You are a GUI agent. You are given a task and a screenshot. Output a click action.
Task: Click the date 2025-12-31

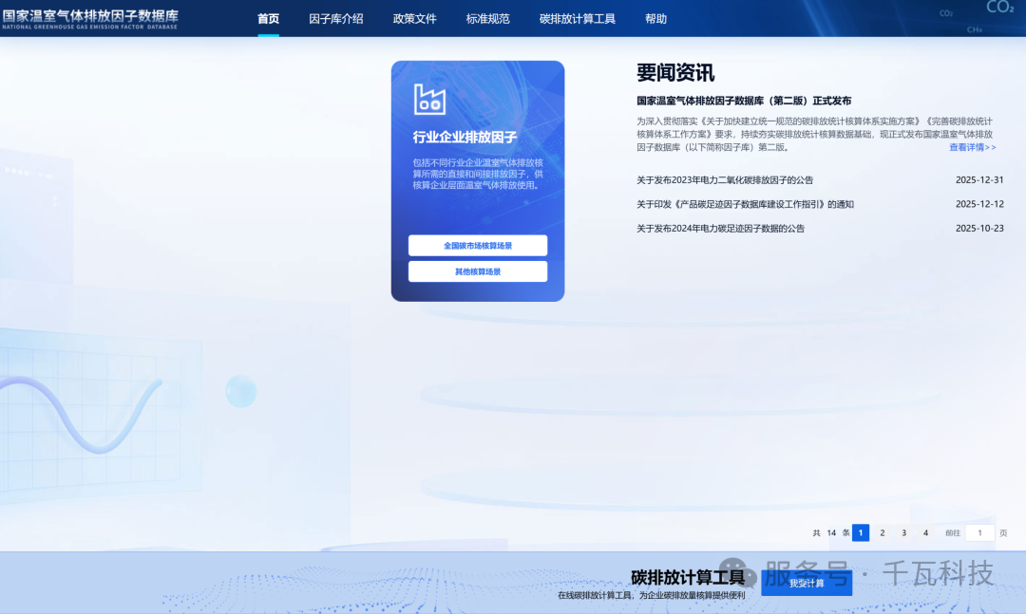tap(979, 179)
